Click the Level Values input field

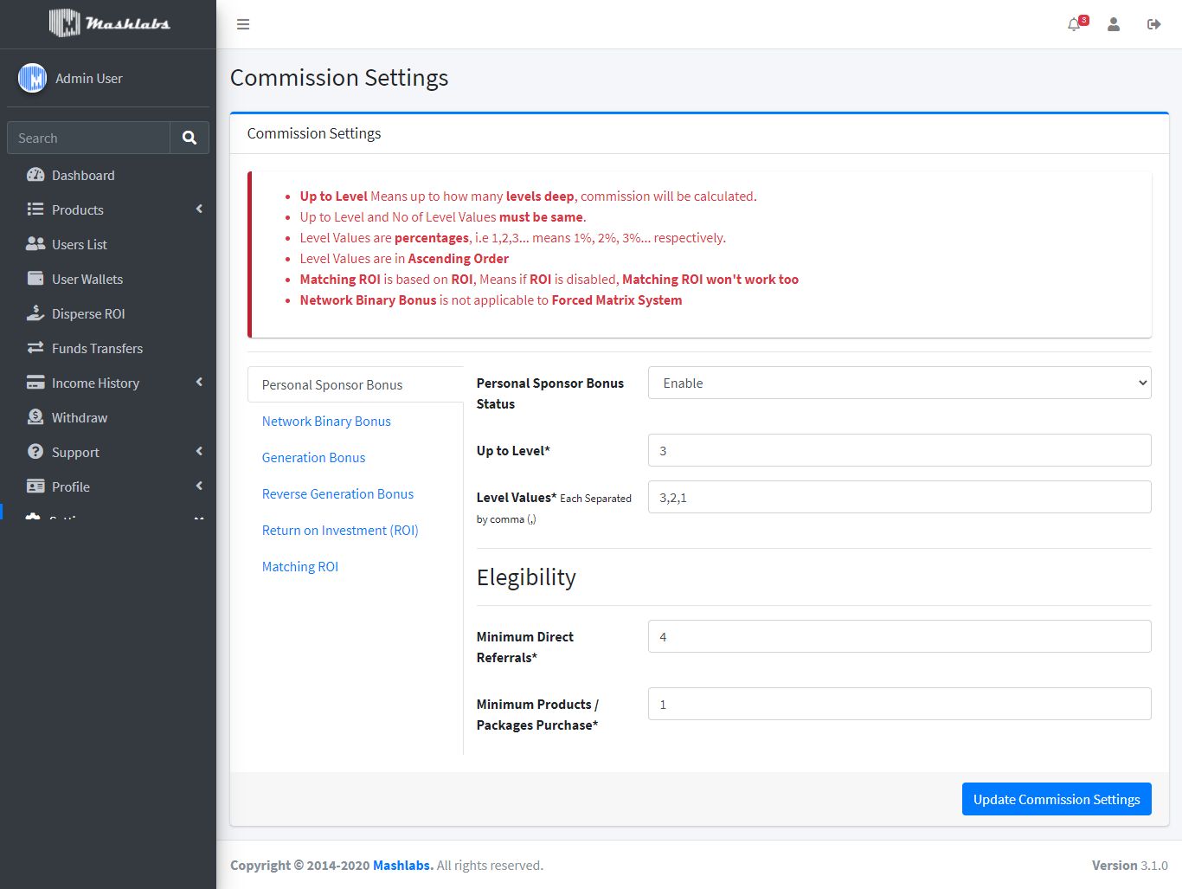coord(899,497)
